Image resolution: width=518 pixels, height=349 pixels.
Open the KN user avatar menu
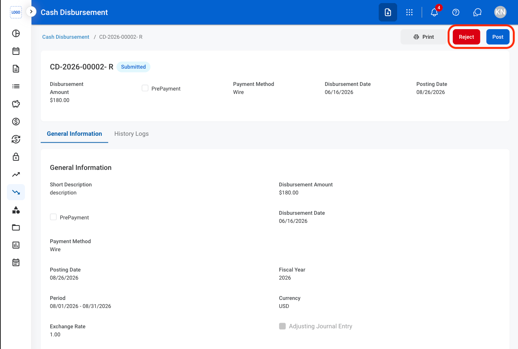click(500, 12)
